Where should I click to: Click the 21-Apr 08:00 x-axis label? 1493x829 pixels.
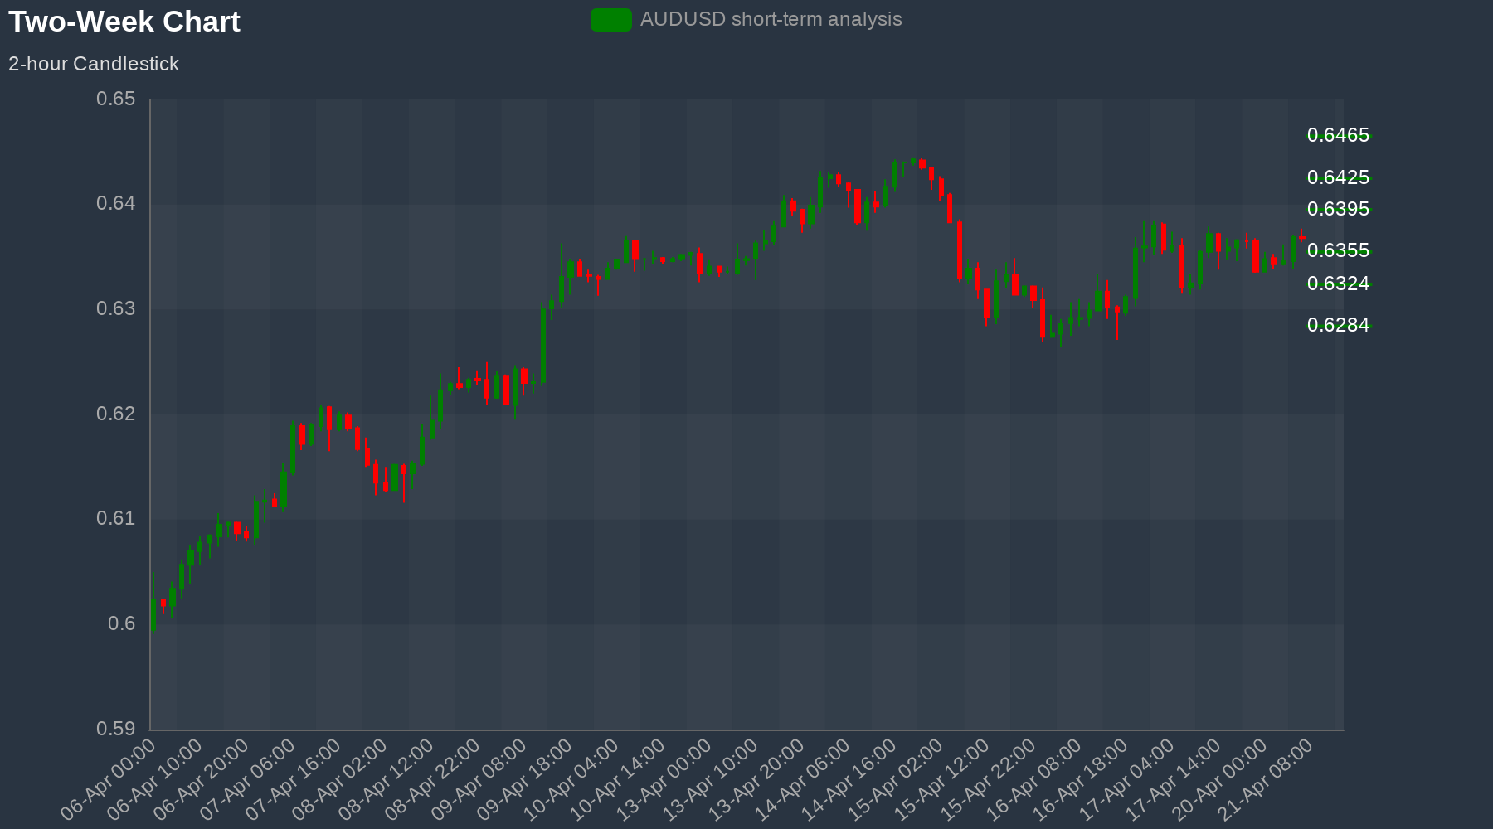point(1269,778)
